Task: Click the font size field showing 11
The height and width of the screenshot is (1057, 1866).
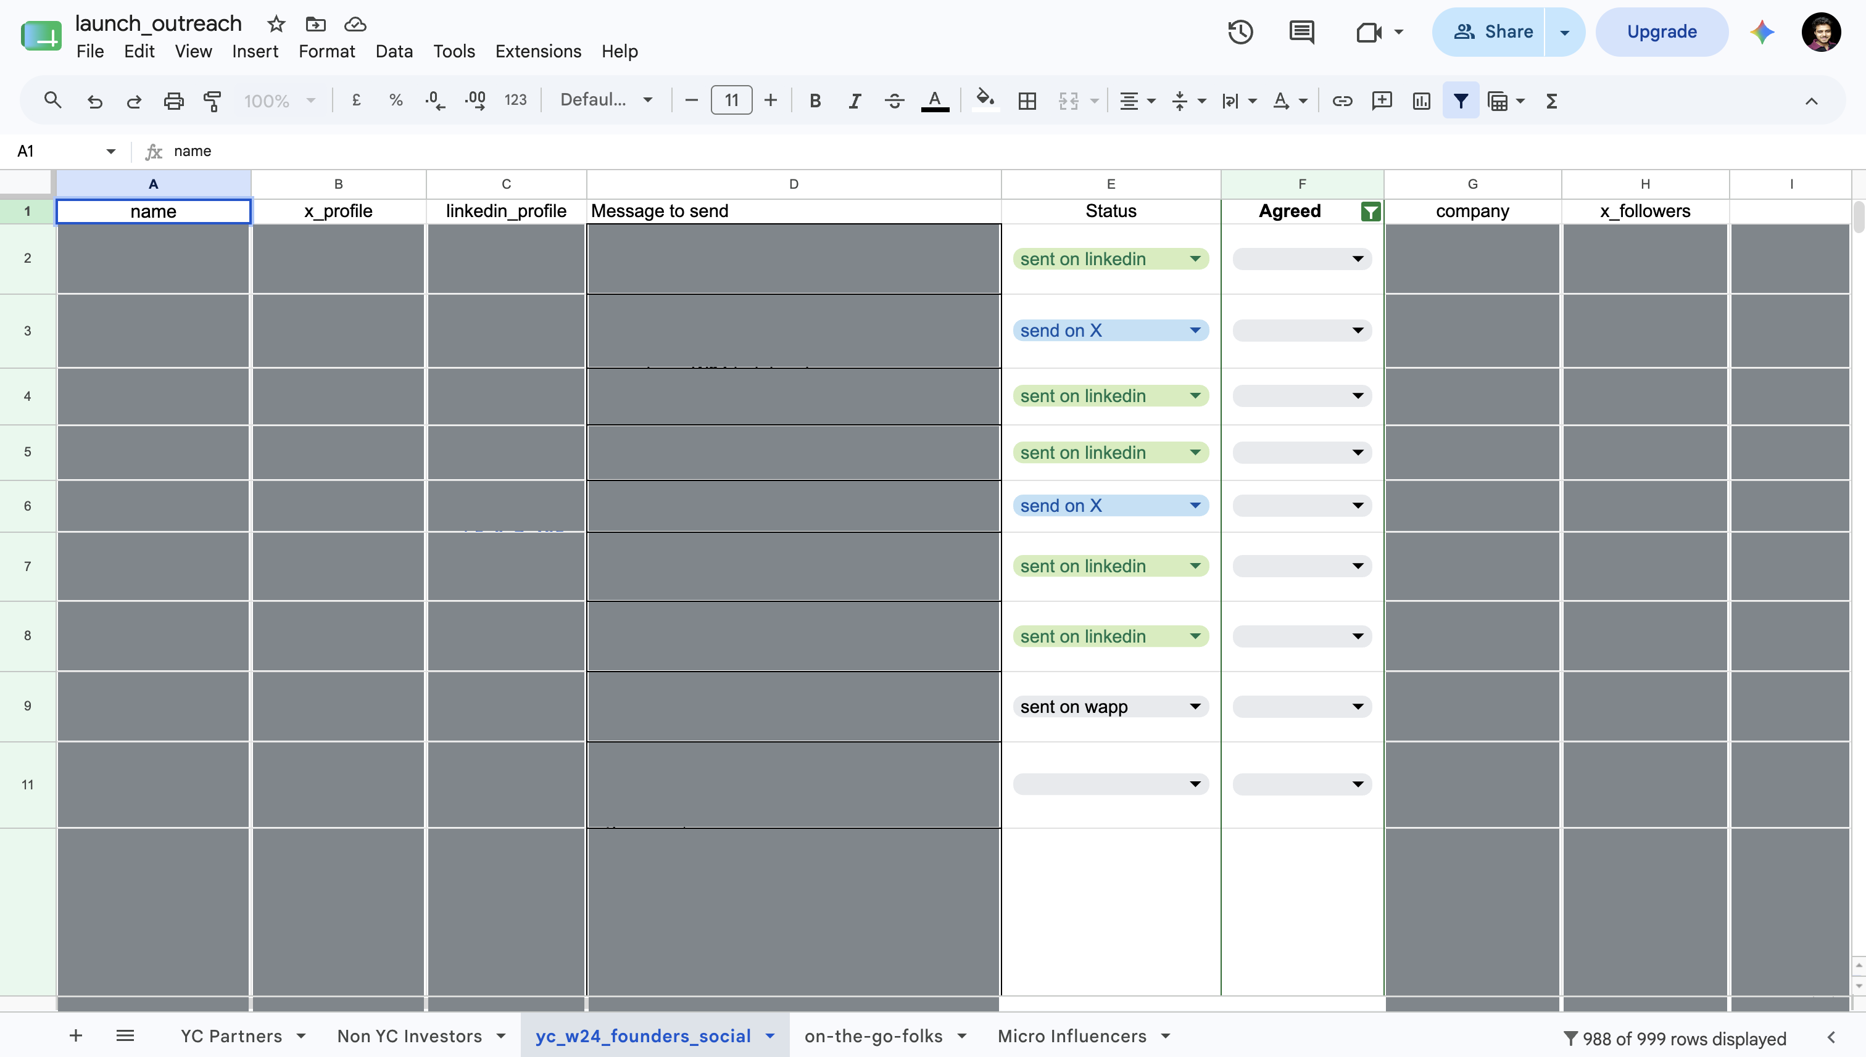Action: point(731,100)
